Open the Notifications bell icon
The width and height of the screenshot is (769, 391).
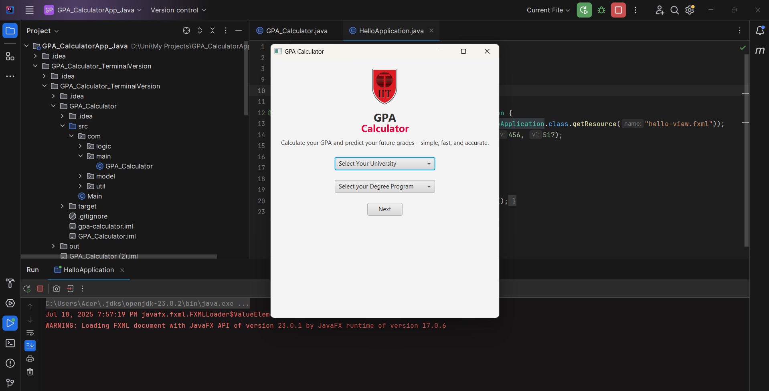click(759, 31)
